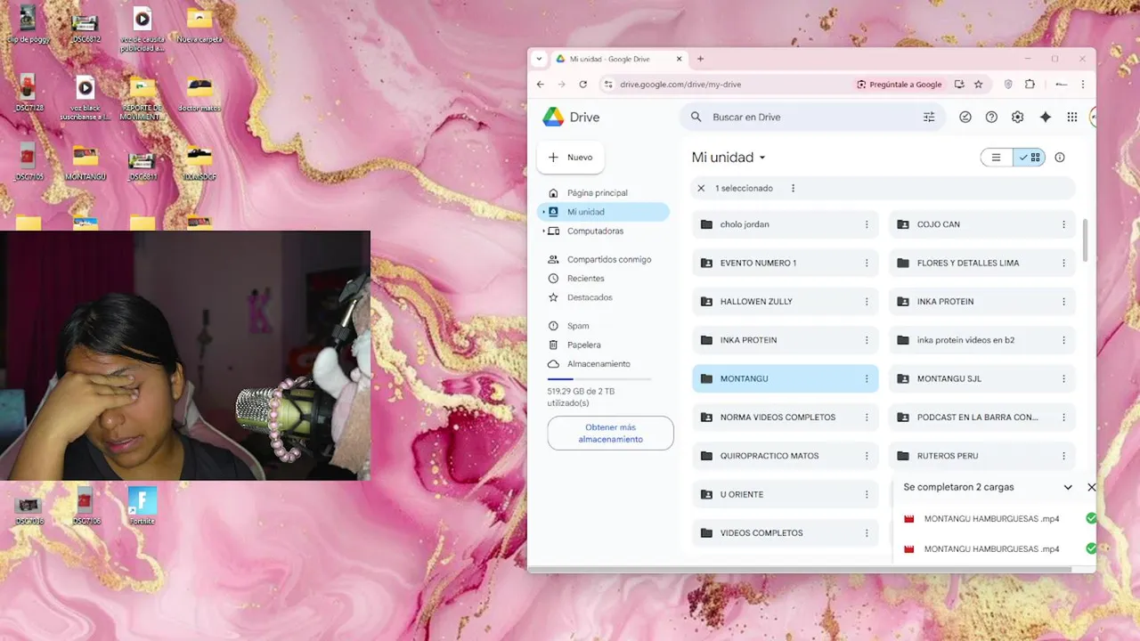Open the Google apps grid
Viewport: 1140px width, 641px height.
pyautogui.click(x=1072, y=117)
